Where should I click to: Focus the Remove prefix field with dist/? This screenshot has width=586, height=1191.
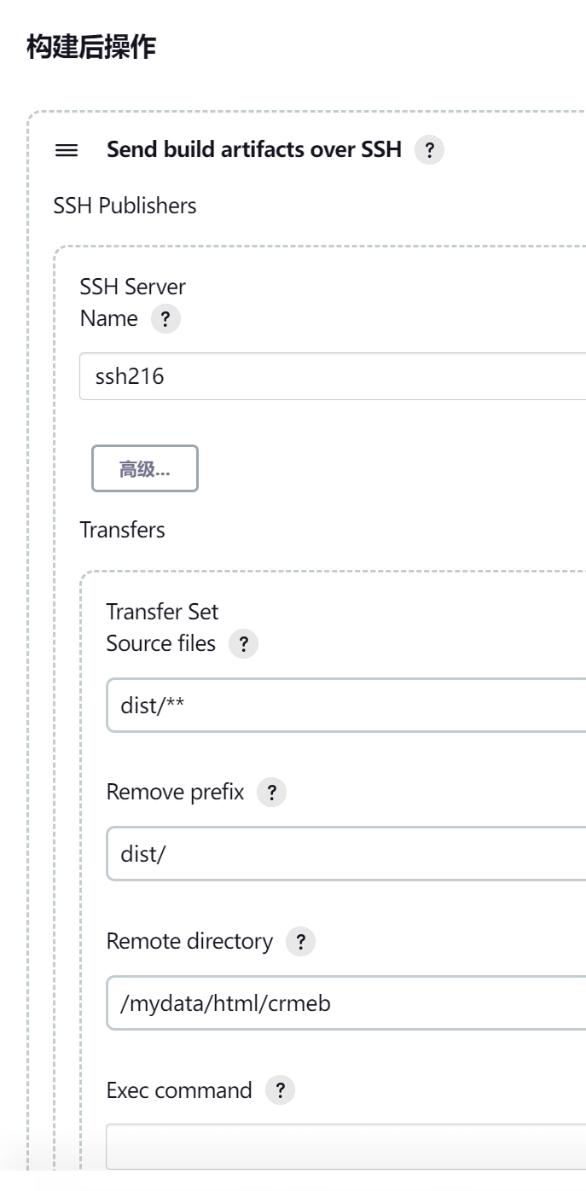[345, 854]
